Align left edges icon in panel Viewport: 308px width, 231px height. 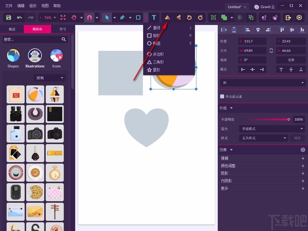click(x=247, y=30)
